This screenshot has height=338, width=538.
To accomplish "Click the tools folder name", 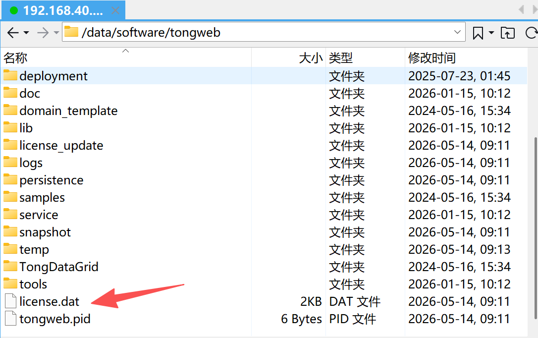I will pyautogui.click(x=33, y=284).
